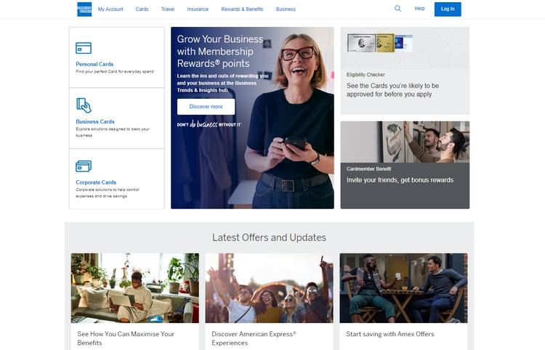Click 'Corporate solutions to help control expenses' text
Image resolution: width=545 pixels, height=350 pixels.
coord(108,192)
